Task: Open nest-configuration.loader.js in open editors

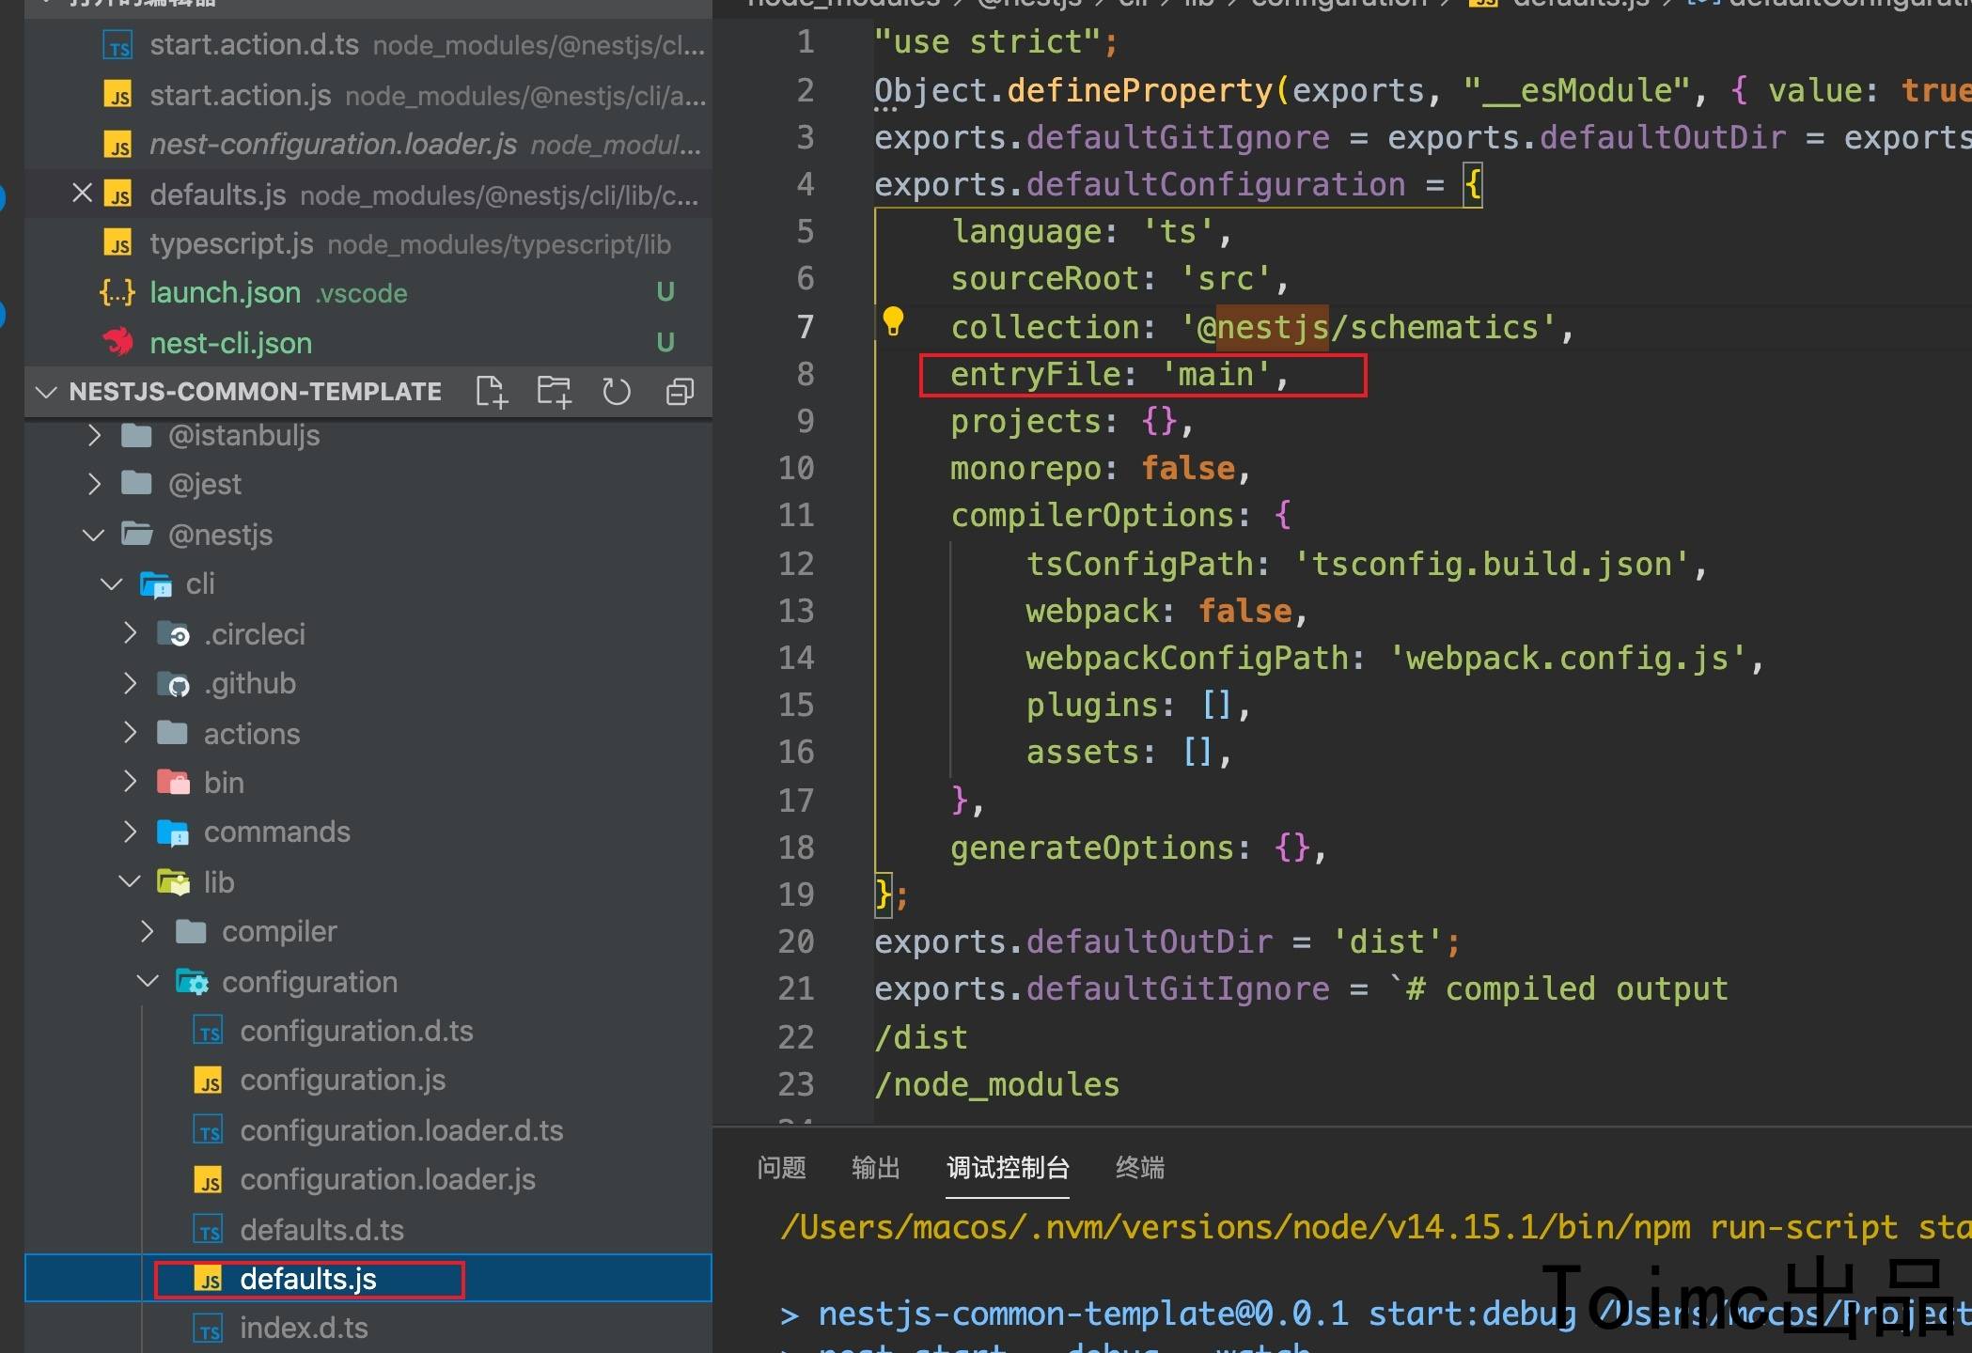Action: pyautogui.click(x=368, y=145)
